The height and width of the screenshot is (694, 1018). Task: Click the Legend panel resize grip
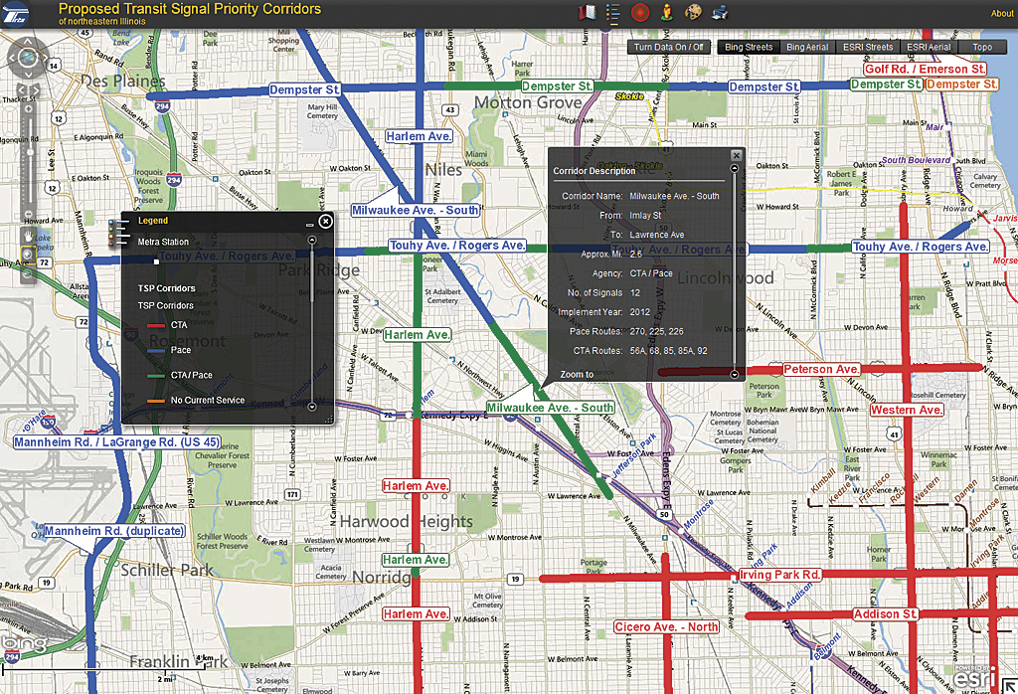click(328, 420)
